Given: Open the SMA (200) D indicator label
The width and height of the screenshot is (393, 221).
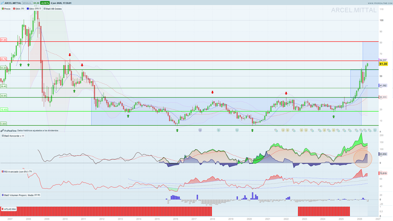Looking at the screenshot, I should click(34, 9).
